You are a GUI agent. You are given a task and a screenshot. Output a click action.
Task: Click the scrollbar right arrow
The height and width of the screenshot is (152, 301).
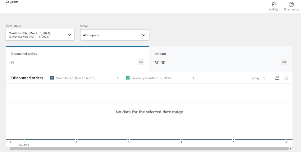pos(291,149)
